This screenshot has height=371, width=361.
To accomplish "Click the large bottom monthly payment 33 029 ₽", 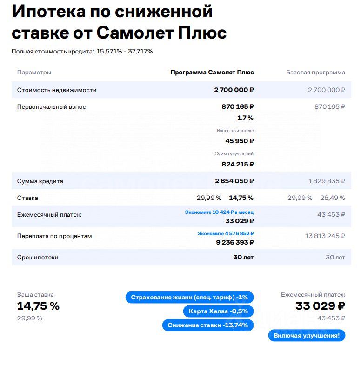I will (x=320, y=306).
